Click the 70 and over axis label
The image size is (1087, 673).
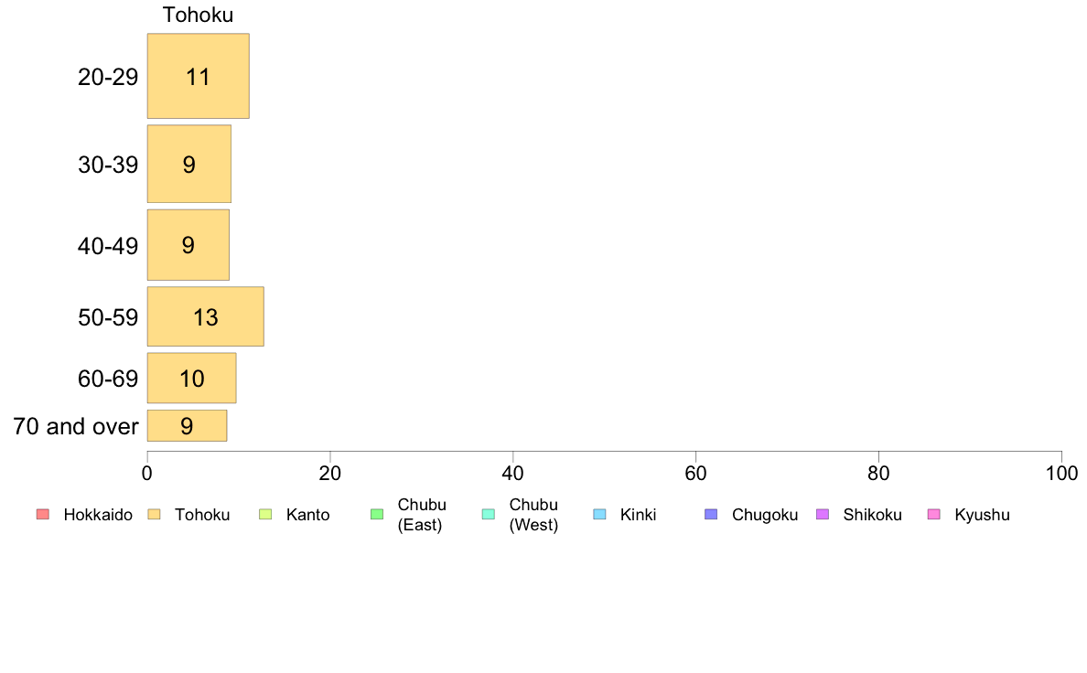click(76, 425)
